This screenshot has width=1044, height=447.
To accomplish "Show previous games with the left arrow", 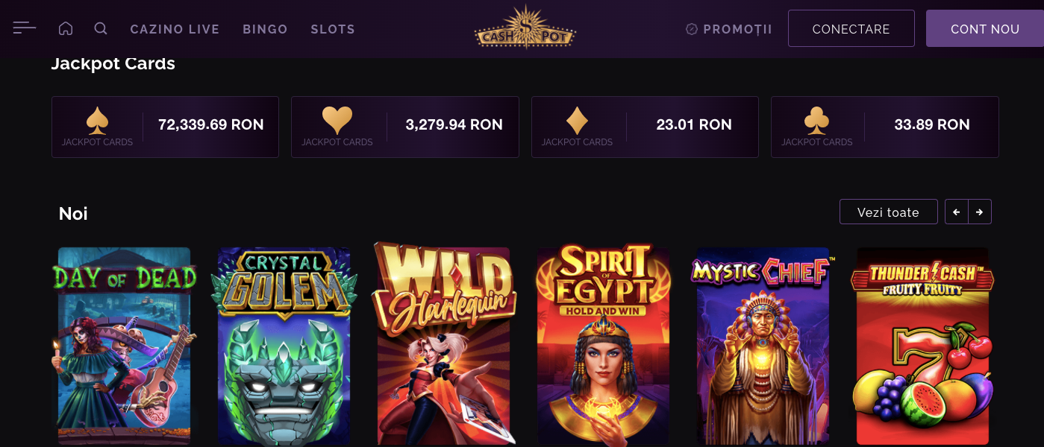I will [x=957, y=212].
